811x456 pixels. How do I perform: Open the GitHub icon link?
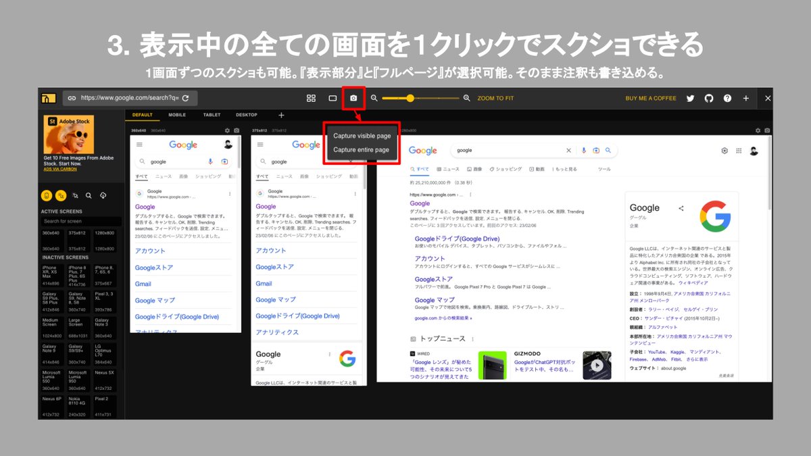[709, 98]
